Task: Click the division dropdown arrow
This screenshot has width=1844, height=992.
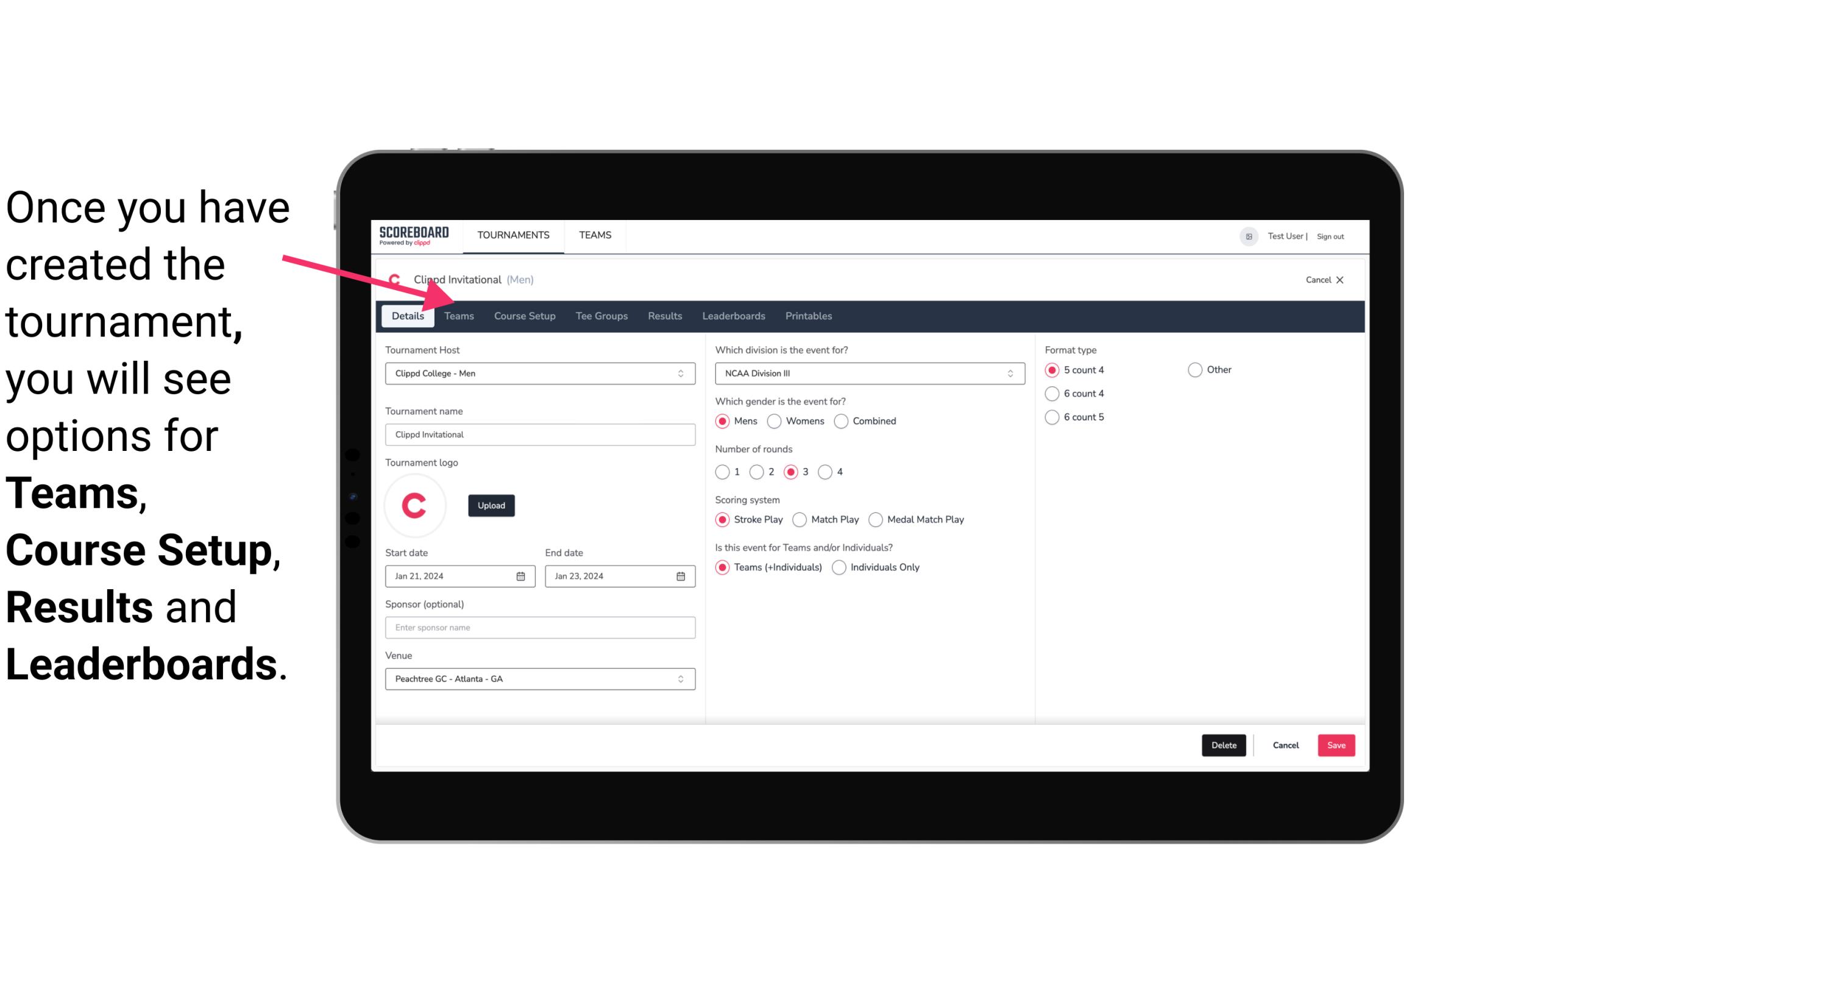Action: click(1009, 373)
